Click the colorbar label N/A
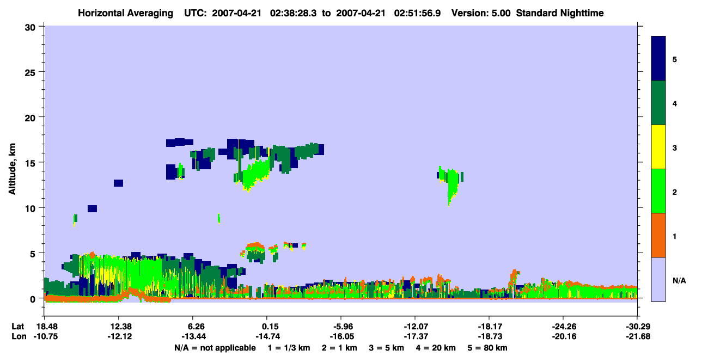This screenshot has width=708, height=363. click(679, 280)
